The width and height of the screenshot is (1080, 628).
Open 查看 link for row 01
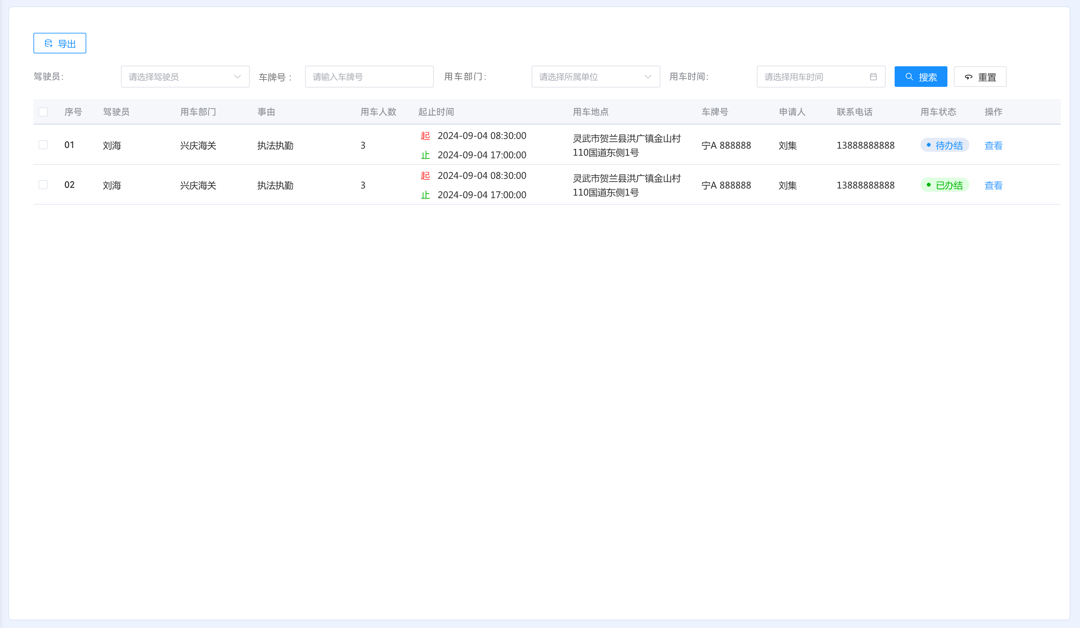pyautogui.click(x=993, y=145)
